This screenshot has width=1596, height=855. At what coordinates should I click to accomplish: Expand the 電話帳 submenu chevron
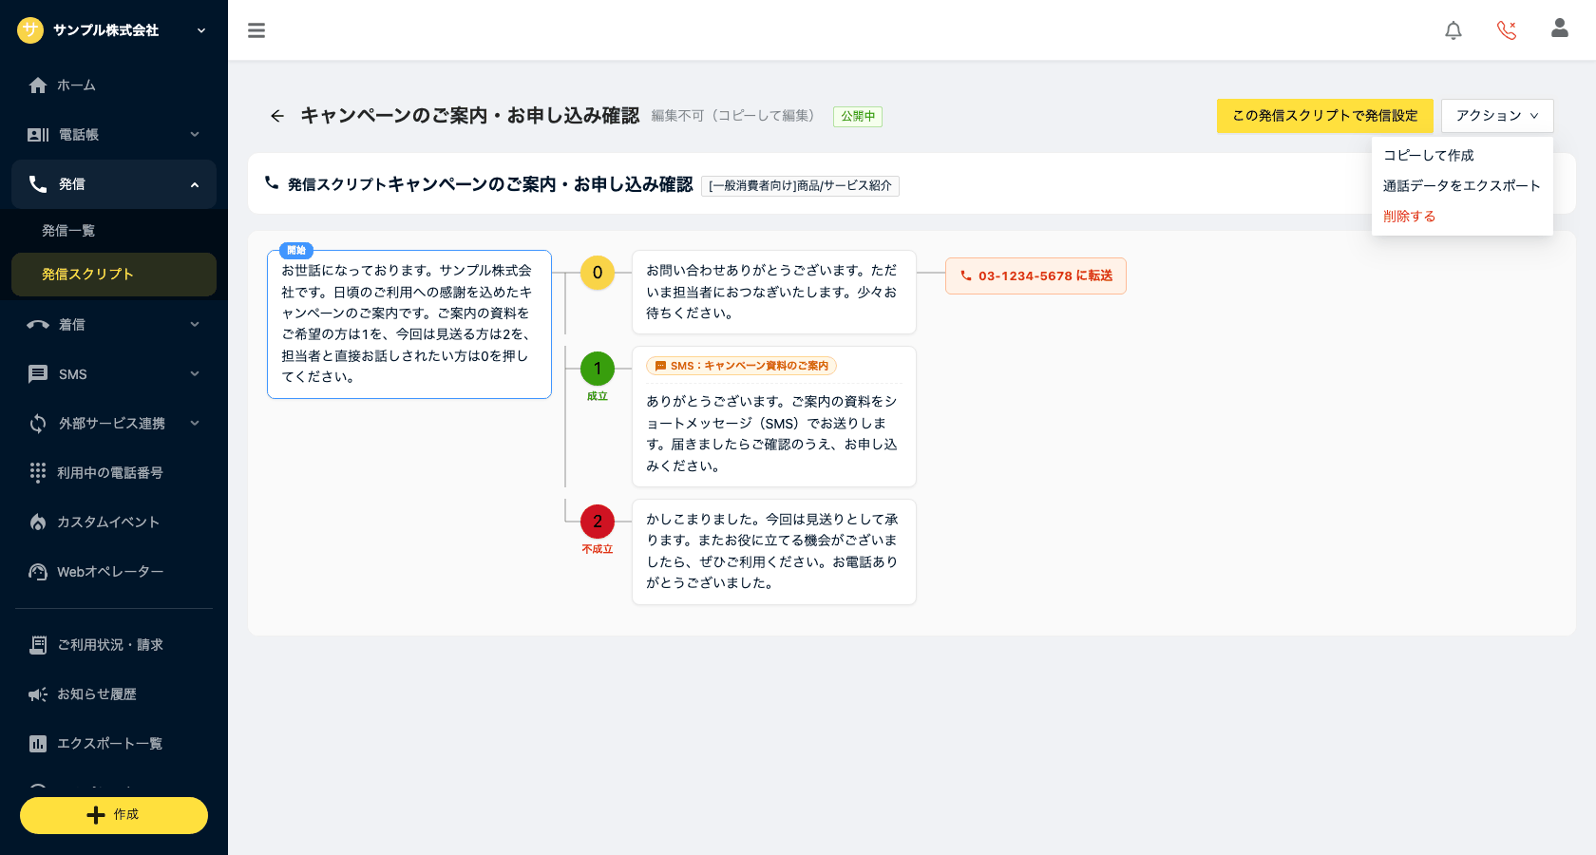(x=195, y=135)
